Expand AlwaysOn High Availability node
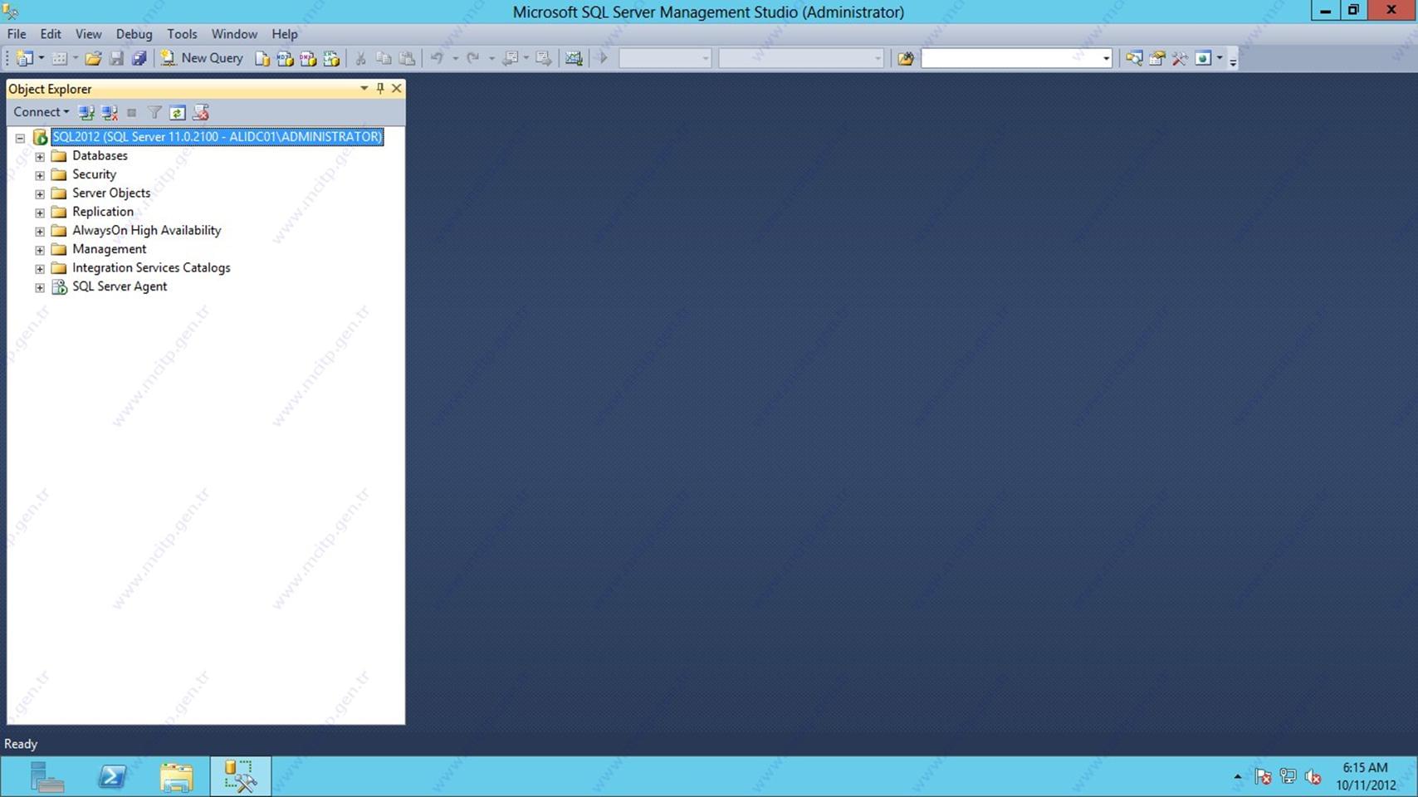Viewport: 1418px width, 797px height. tap(39, 231)
